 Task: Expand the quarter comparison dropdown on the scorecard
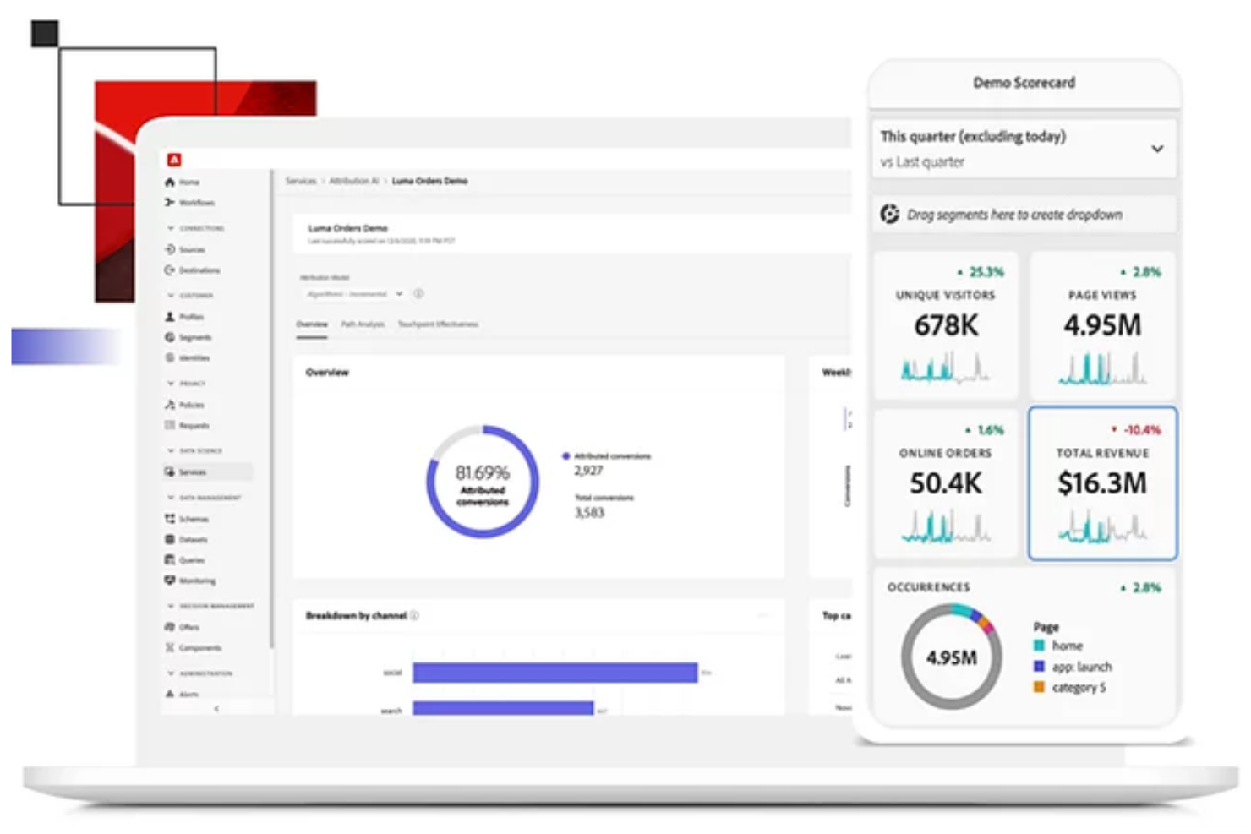coord(1157,149)
